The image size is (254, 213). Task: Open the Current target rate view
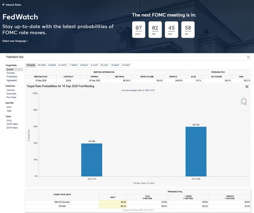(x=14, y=69)
